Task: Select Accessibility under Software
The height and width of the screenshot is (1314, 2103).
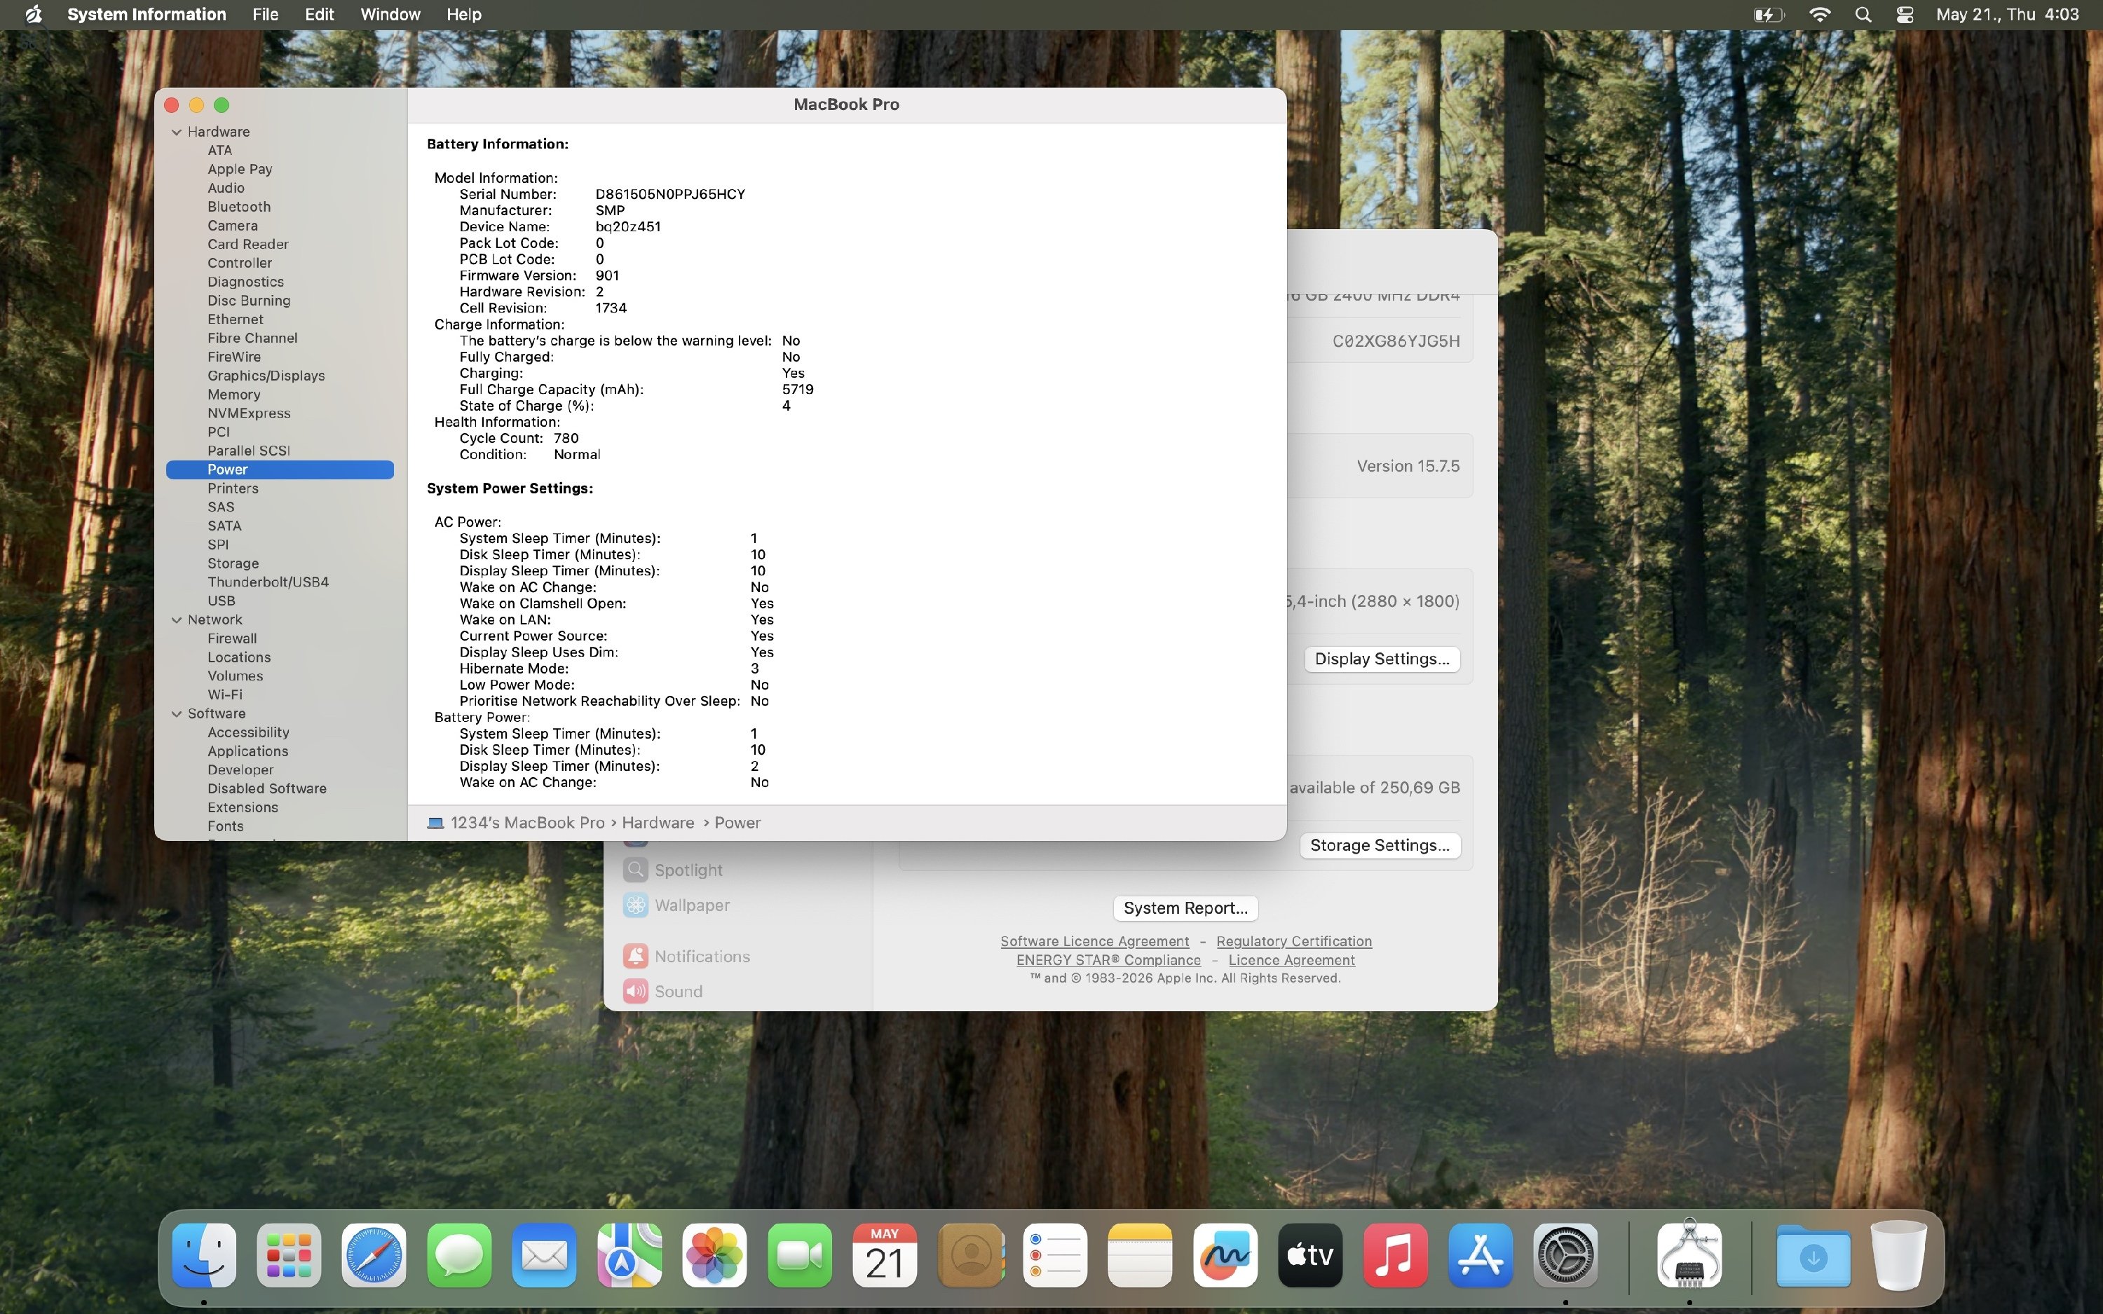Action: (247, 732)
